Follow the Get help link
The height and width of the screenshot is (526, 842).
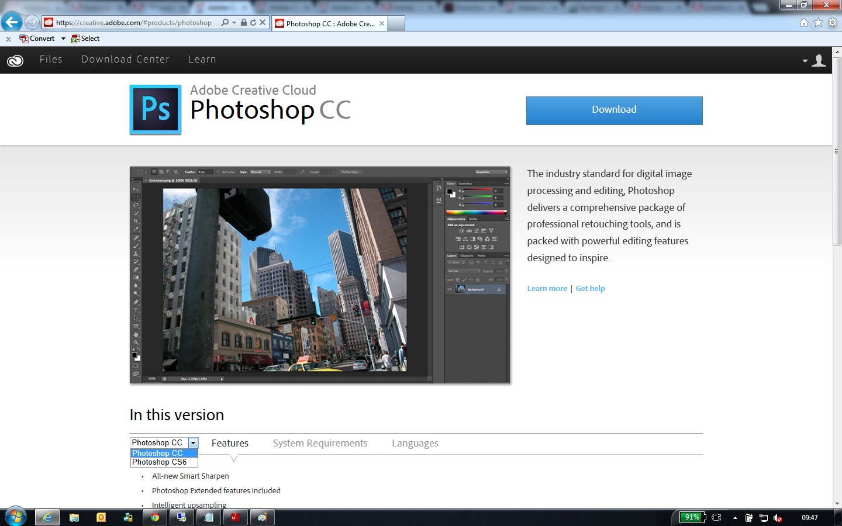(590, 288)
